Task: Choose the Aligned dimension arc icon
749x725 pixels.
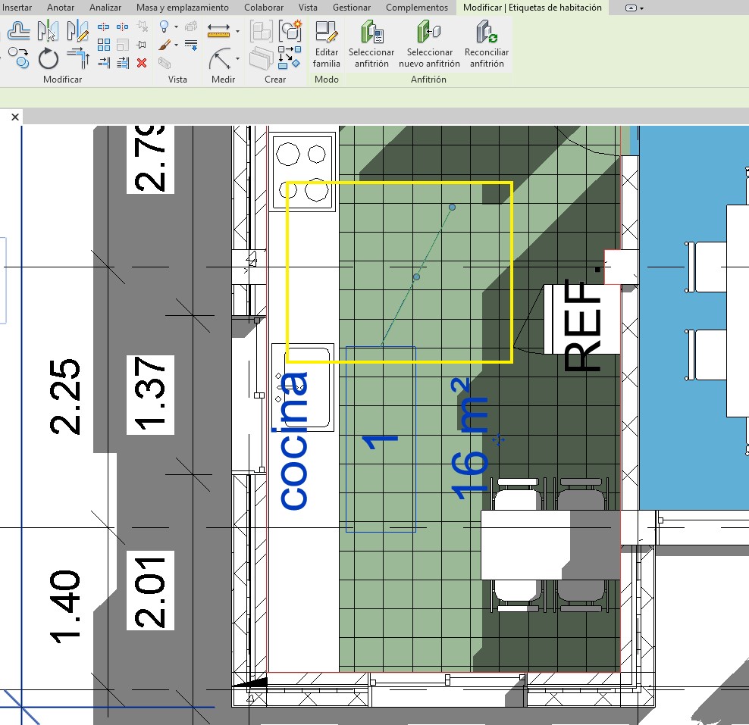Action: coord(221,59)
